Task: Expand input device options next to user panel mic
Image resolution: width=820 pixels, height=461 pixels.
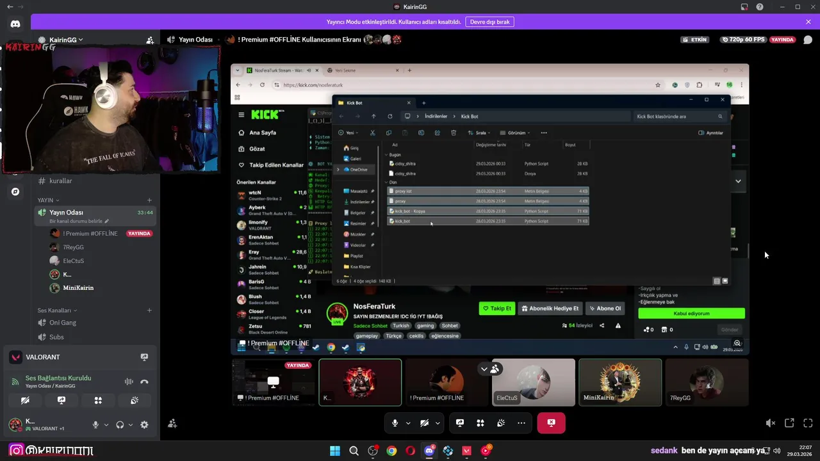Action: (106, 425)
